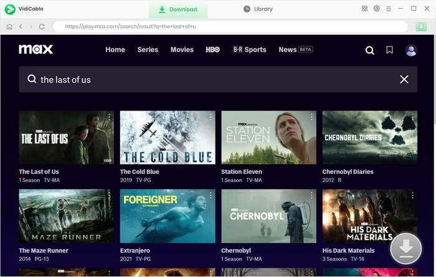The height and width of the screenshot is (277, 436).
Task: Open Max search magnifier icon in header
Action: click(369, 50)
